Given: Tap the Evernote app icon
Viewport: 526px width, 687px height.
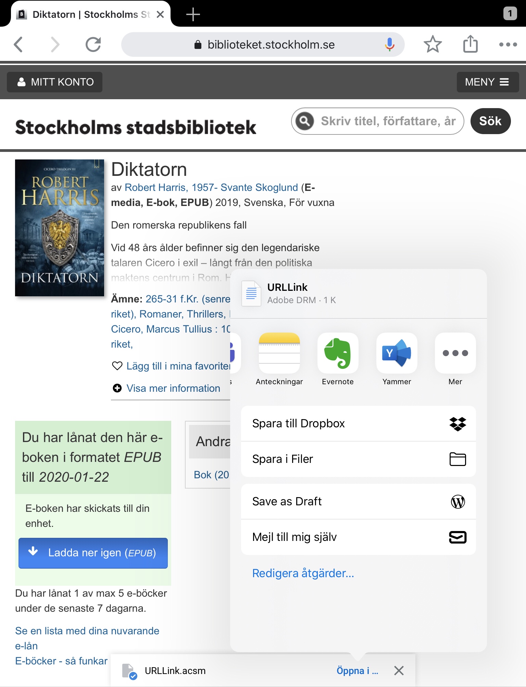Looking at the screenshot, I should [338, 353].
